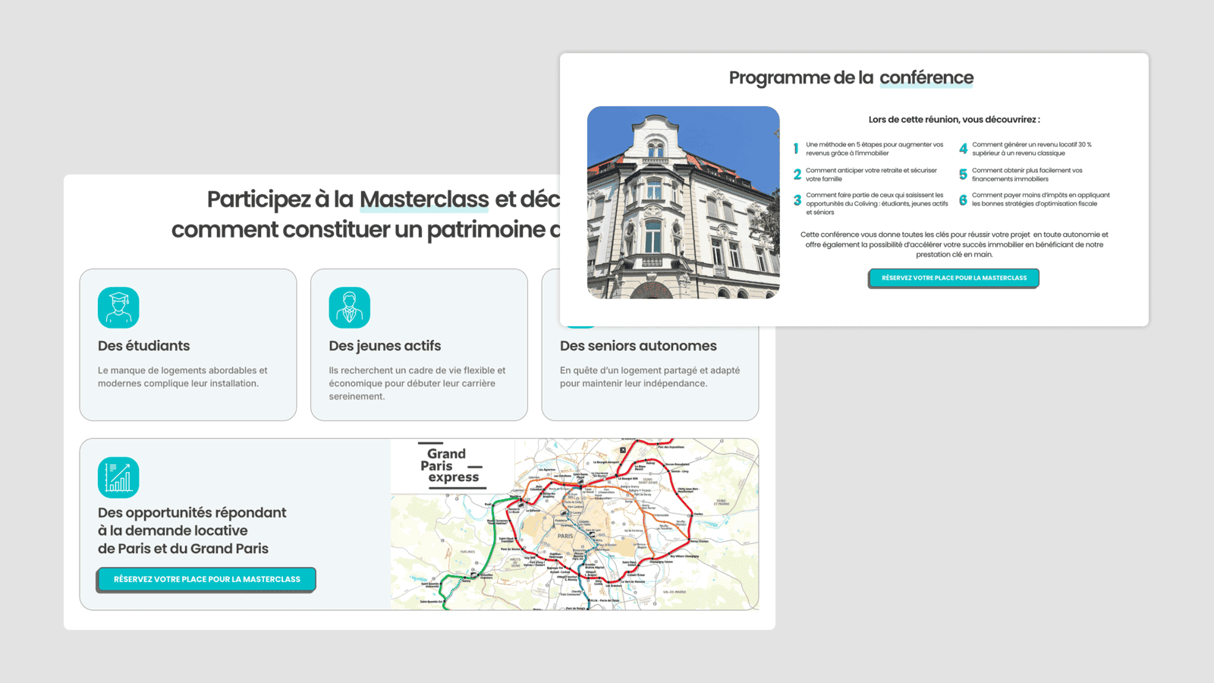Click 'Lors de cette réunion, vous découvrirez' text
The height and width of the screenshot is (683, 1214).
pyautogui.click(x=954, y=119)
